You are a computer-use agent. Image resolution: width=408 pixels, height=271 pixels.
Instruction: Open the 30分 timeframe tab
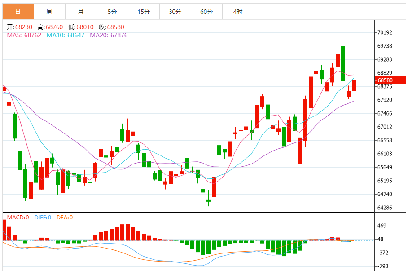tap(175, 12)
